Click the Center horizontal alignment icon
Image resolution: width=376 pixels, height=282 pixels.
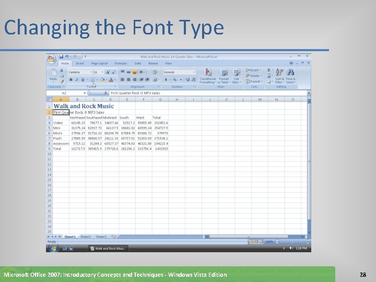(128, 79)
